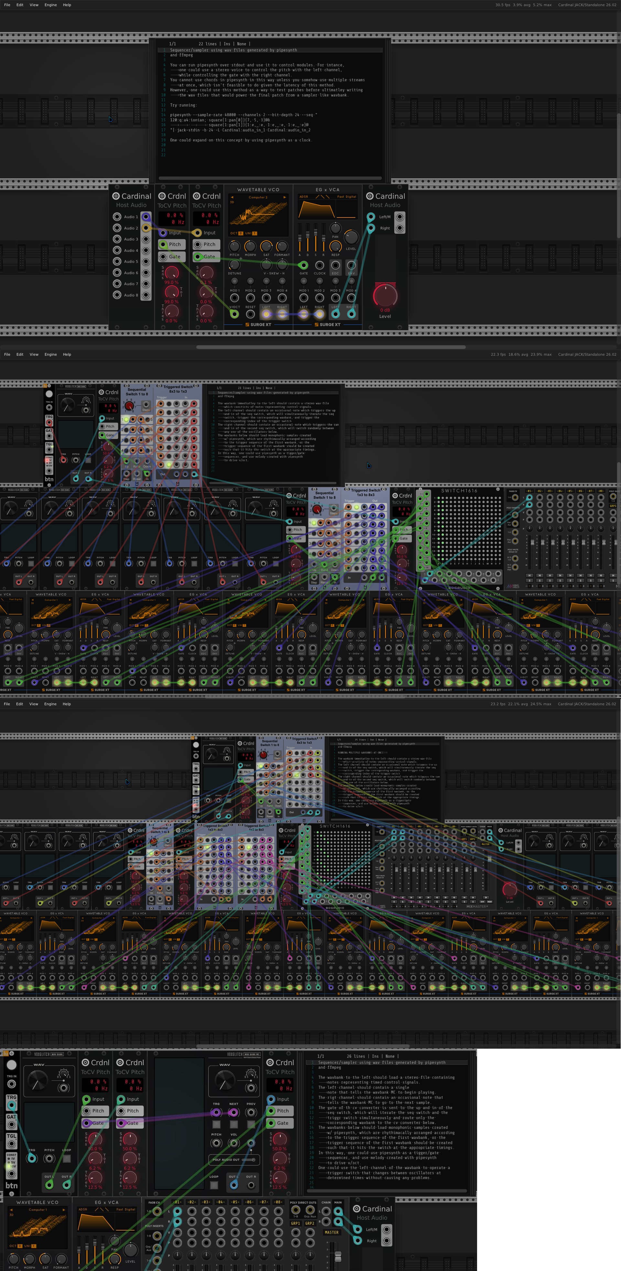This screenshot has width=621, height=1271.
Task: Toggle the 3D view in the top patch's wavetable display
Action: coord(232,202)
